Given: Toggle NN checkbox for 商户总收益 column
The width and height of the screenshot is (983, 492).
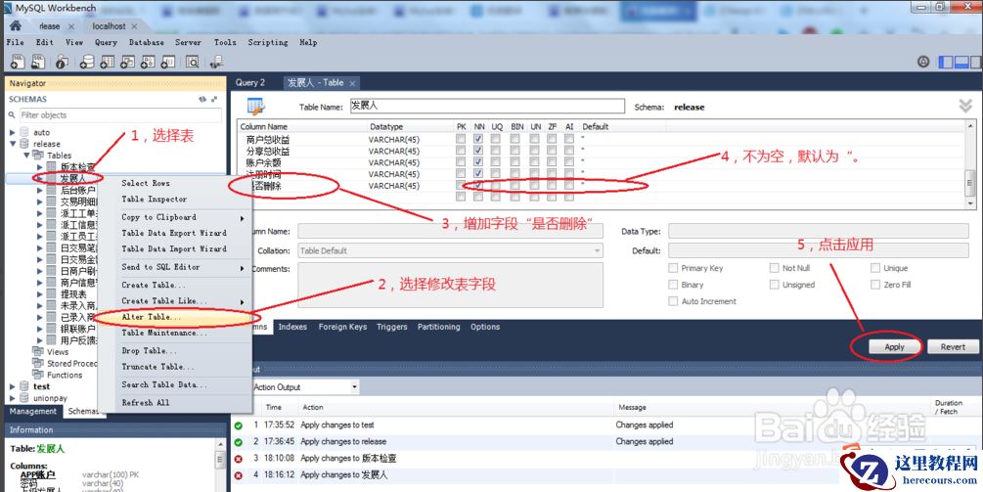Looking at the screenshot, I should tap(478, 139).
